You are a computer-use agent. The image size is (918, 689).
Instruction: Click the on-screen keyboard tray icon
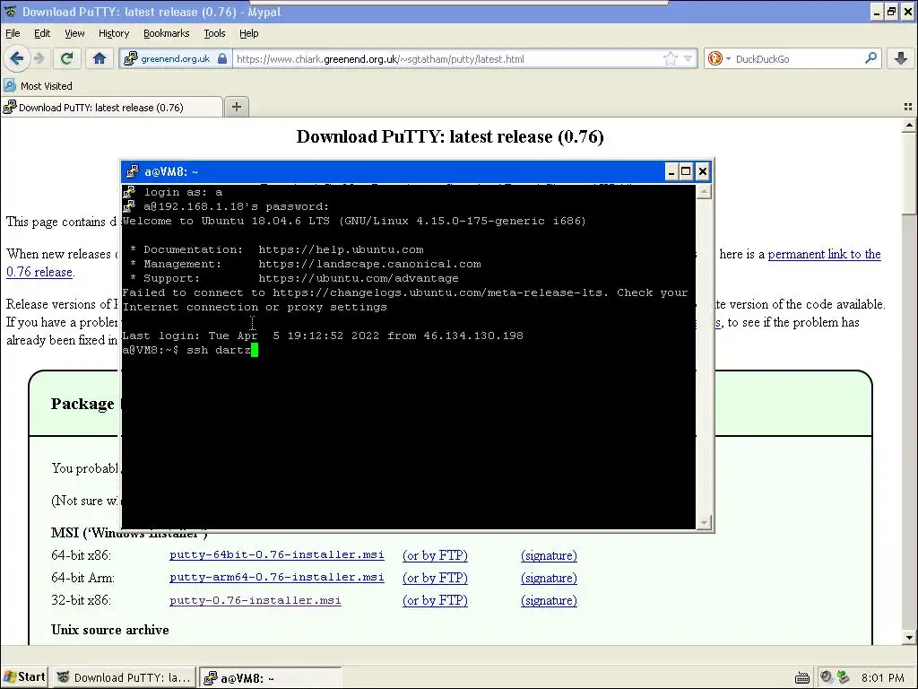pyautogui.click(x=802, y=678)
